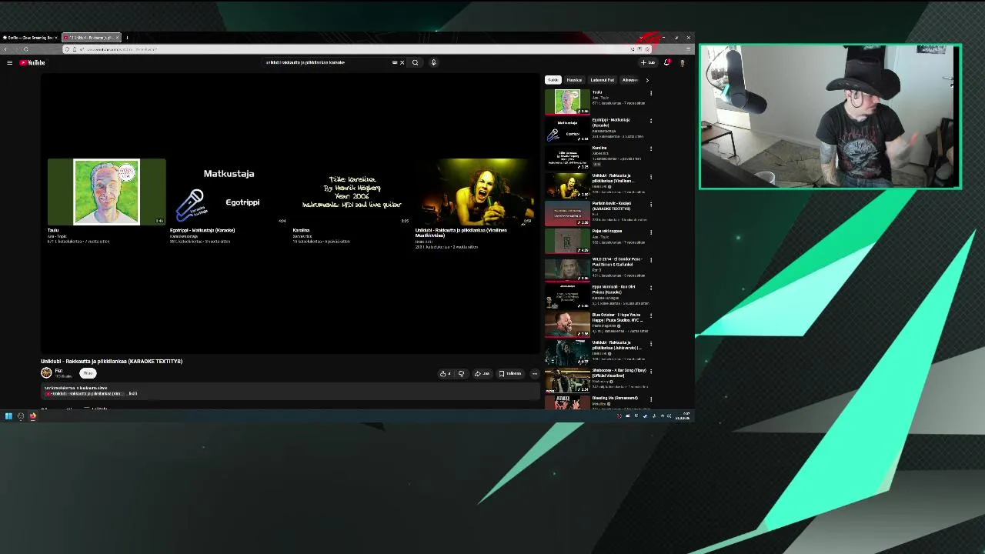Image resolution: width=985 pixels, height=554 pixels.
Task: Open the Luo create button
Action: pos(648,62)
